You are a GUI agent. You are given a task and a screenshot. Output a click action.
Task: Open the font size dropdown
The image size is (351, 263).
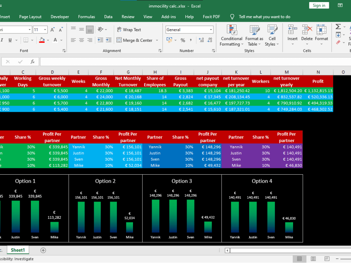46,29
